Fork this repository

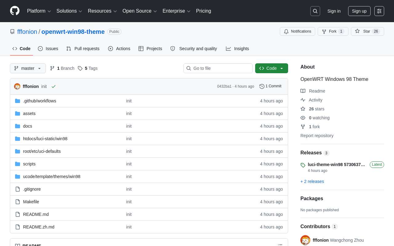[x=333, y=31]
